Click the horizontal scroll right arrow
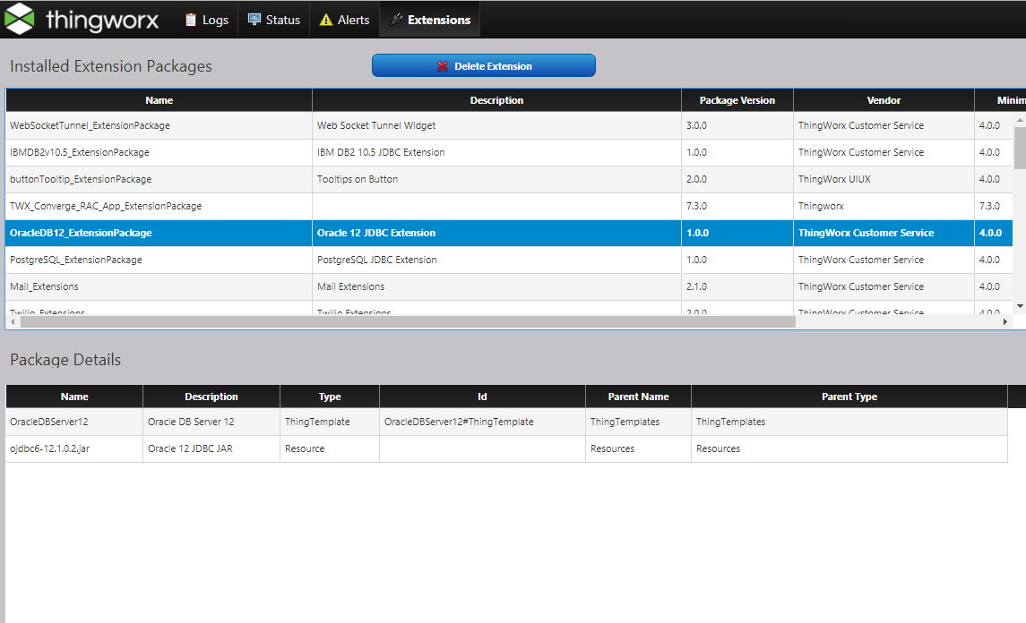 [x=1005, y=321]
